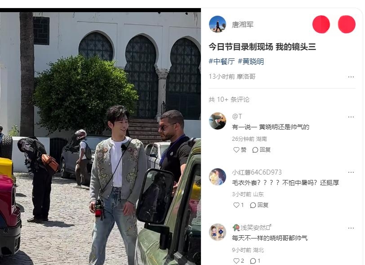Like 浅笑安然's comment with the heart icon
Screen dimensions: 365x265
click(x=238, y=261)
